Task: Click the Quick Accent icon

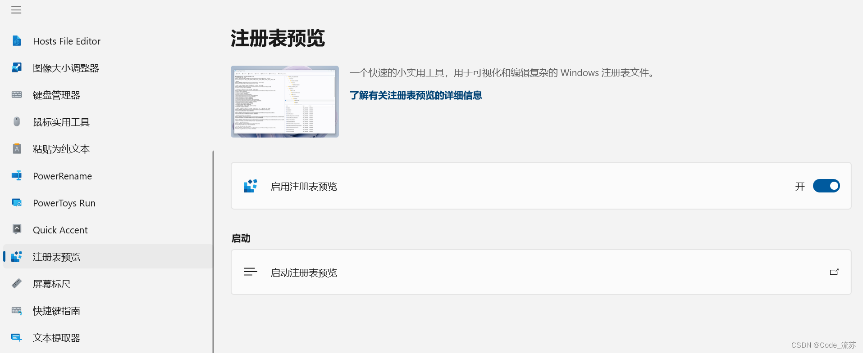Action: click(x=17, y=229)
